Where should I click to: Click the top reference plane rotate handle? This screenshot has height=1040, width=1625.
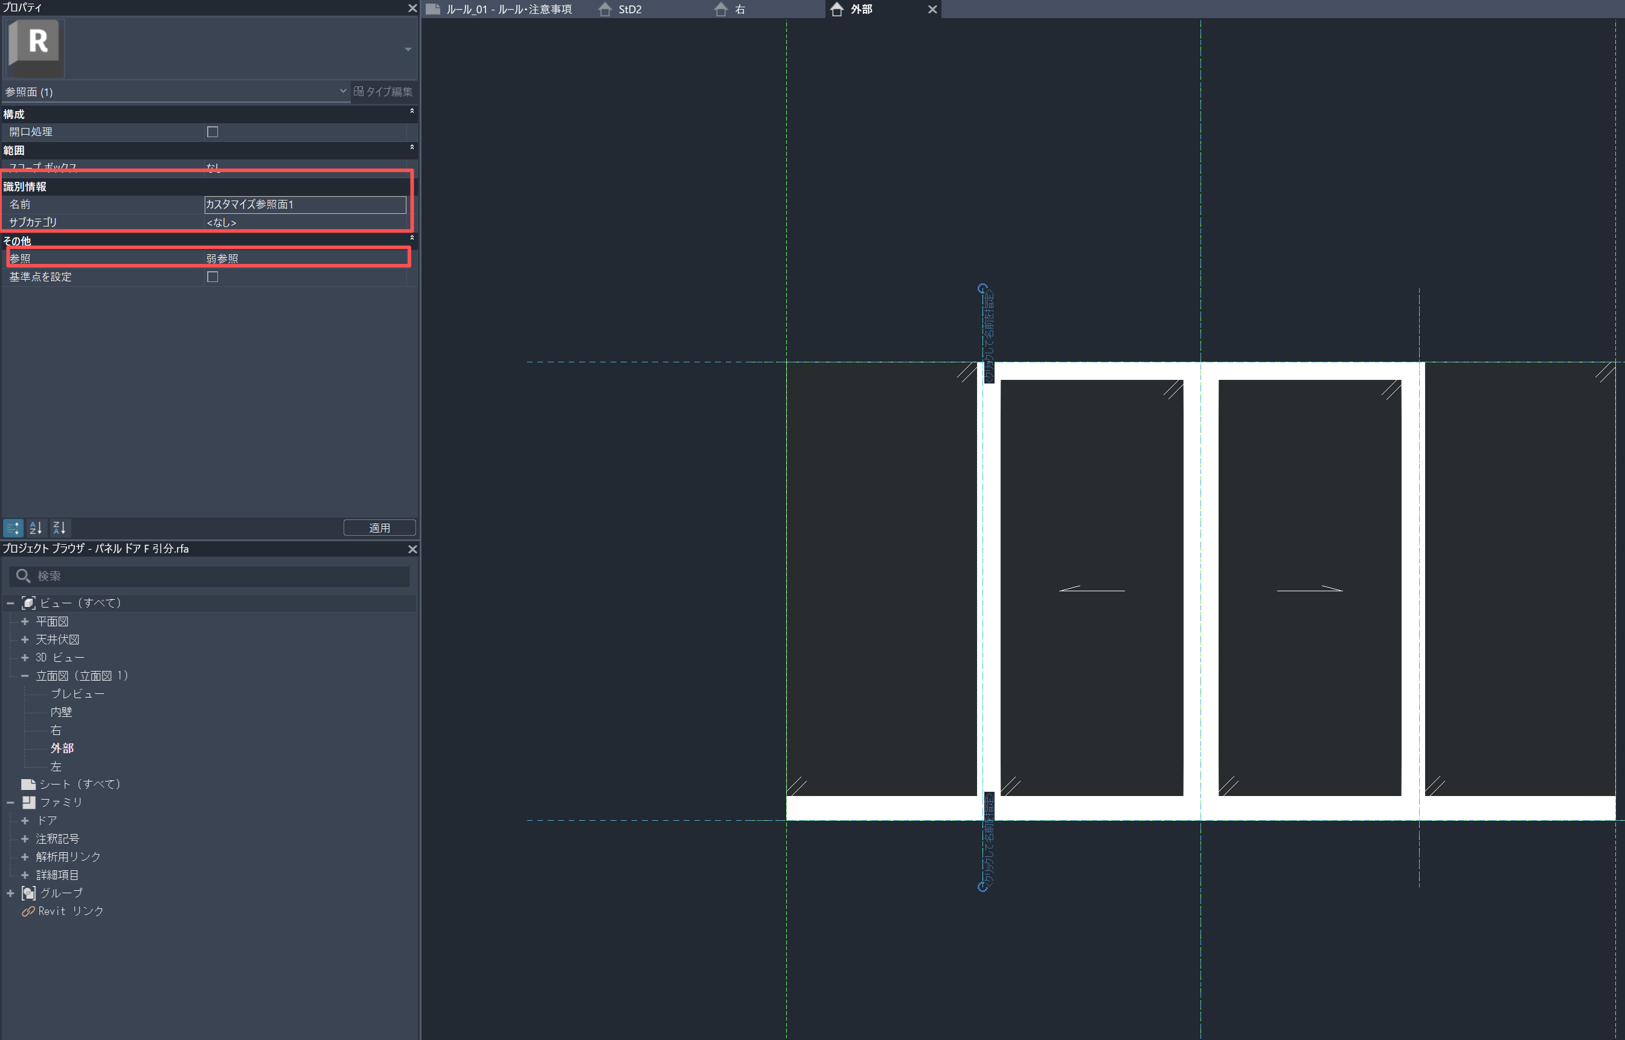[x=983, y=288]
